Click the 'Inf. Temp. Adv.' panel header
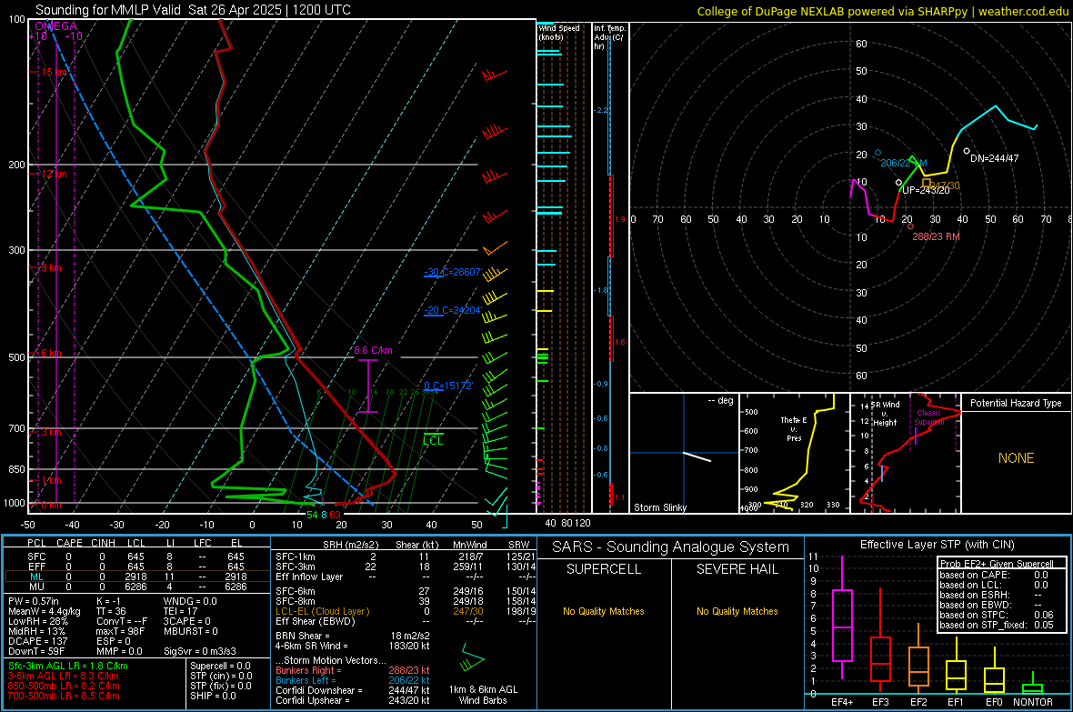Viewport: 1073px width, 712px height. click(x=610, y=37)
